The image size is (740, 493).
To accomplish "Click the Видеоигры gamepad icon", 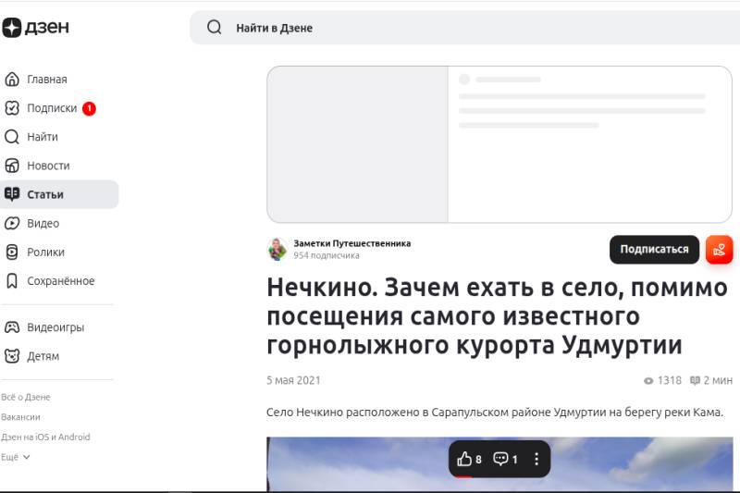I will coord(12,327).
